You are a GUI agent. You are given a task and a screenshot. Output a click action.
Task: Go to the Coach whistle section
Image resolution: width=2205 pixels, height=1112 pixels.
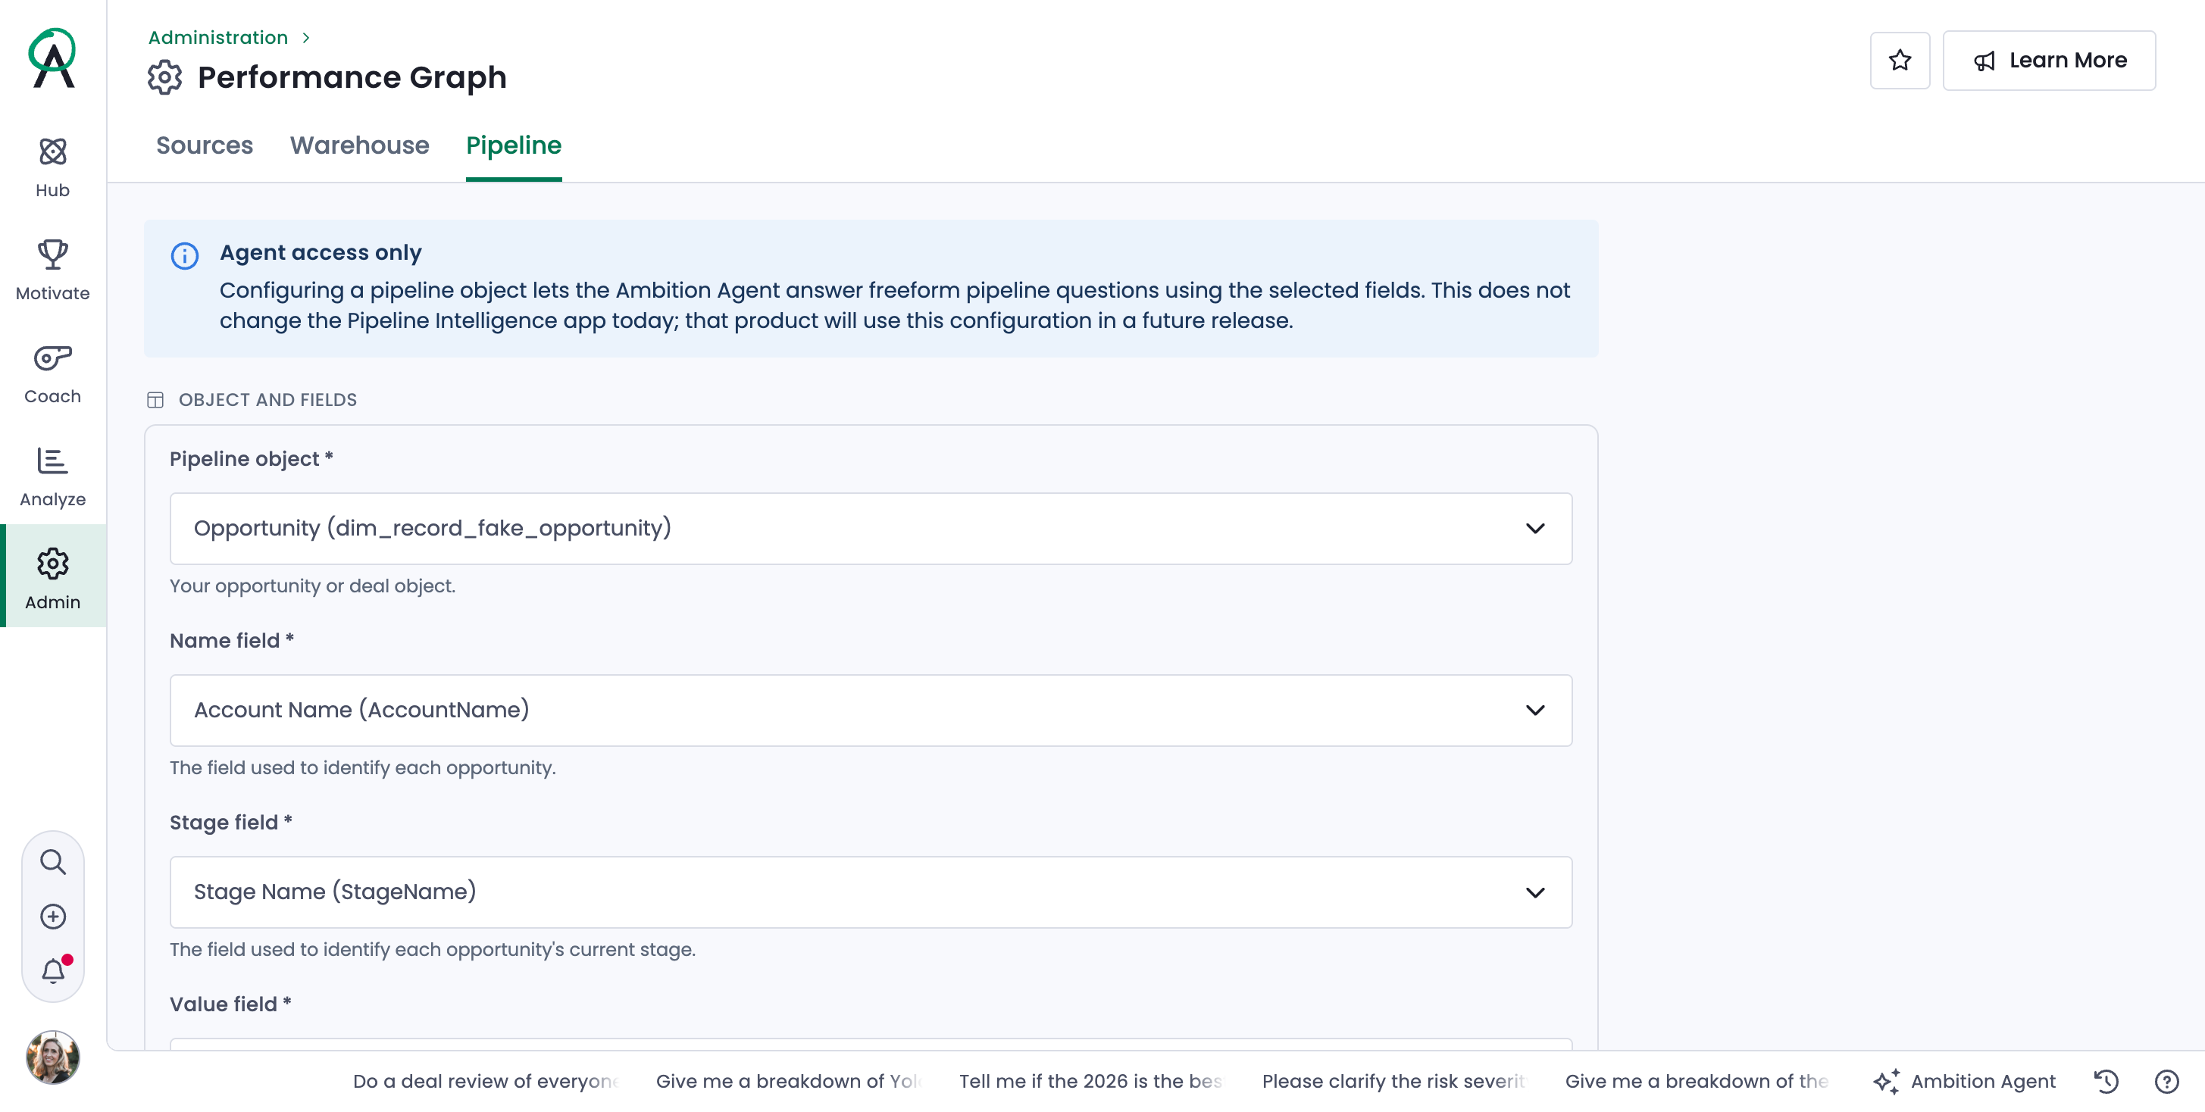(52, 373)
